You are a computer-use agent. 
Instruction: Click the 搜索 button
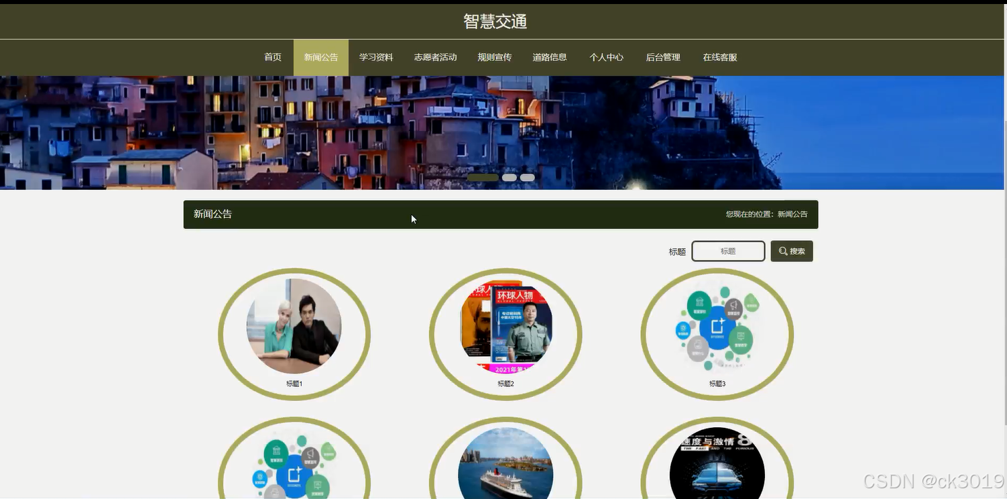click(x=792, y=252)
